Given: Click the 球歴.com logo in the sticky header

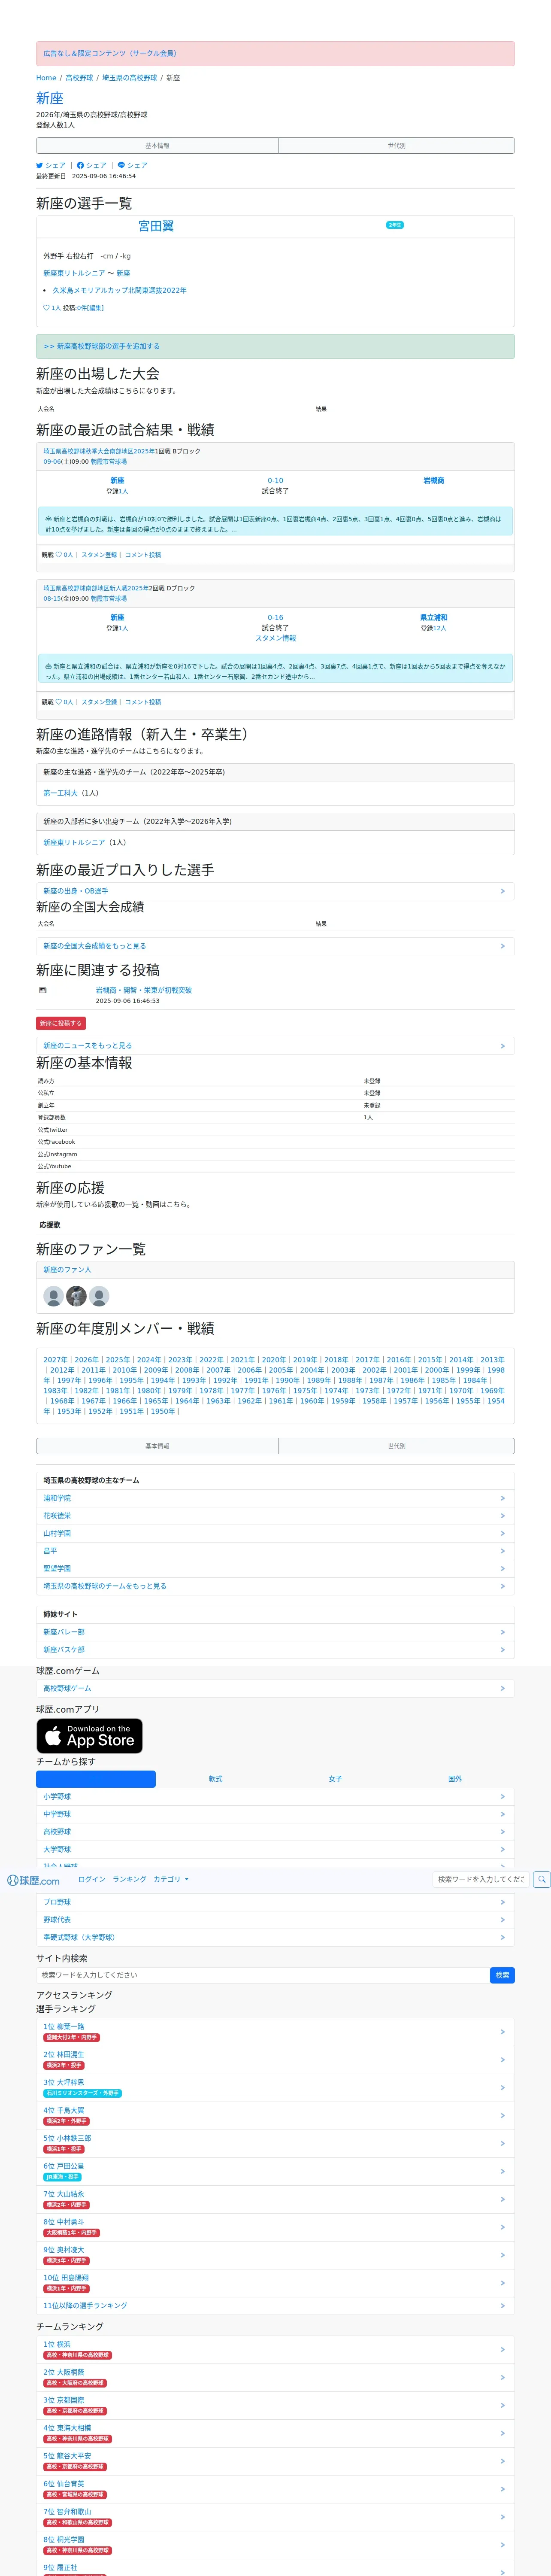Looking at the screenshot, I should click(33, 1880).
